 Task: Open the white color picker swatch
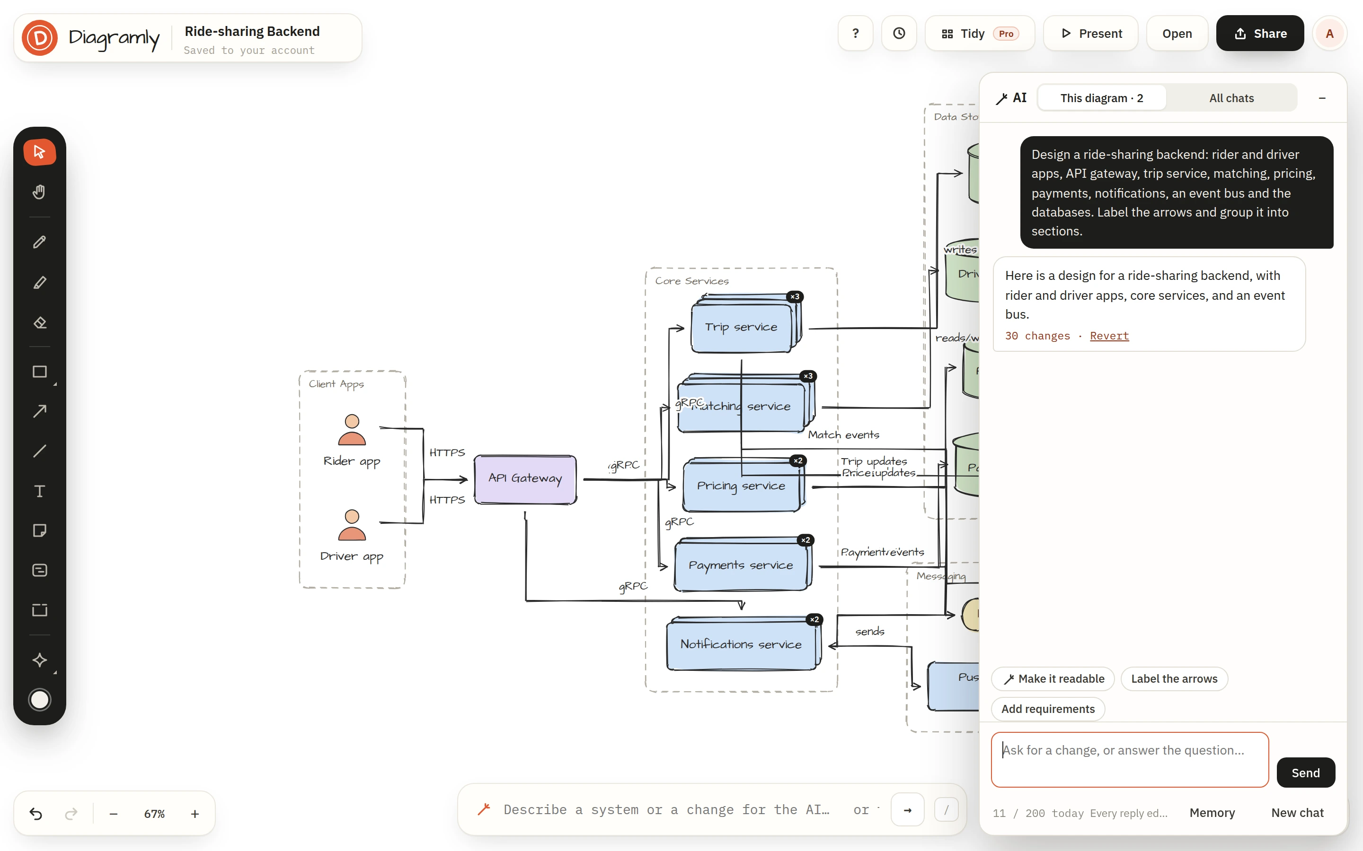tap(39, 700)
